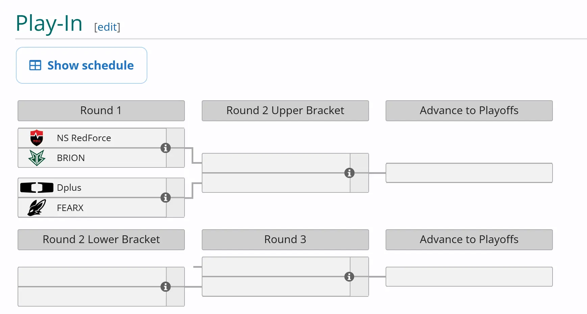Open Round 2 Upper Bracket match info icon
The height and width of the screenshot is (314, 587).
point(349,173)
